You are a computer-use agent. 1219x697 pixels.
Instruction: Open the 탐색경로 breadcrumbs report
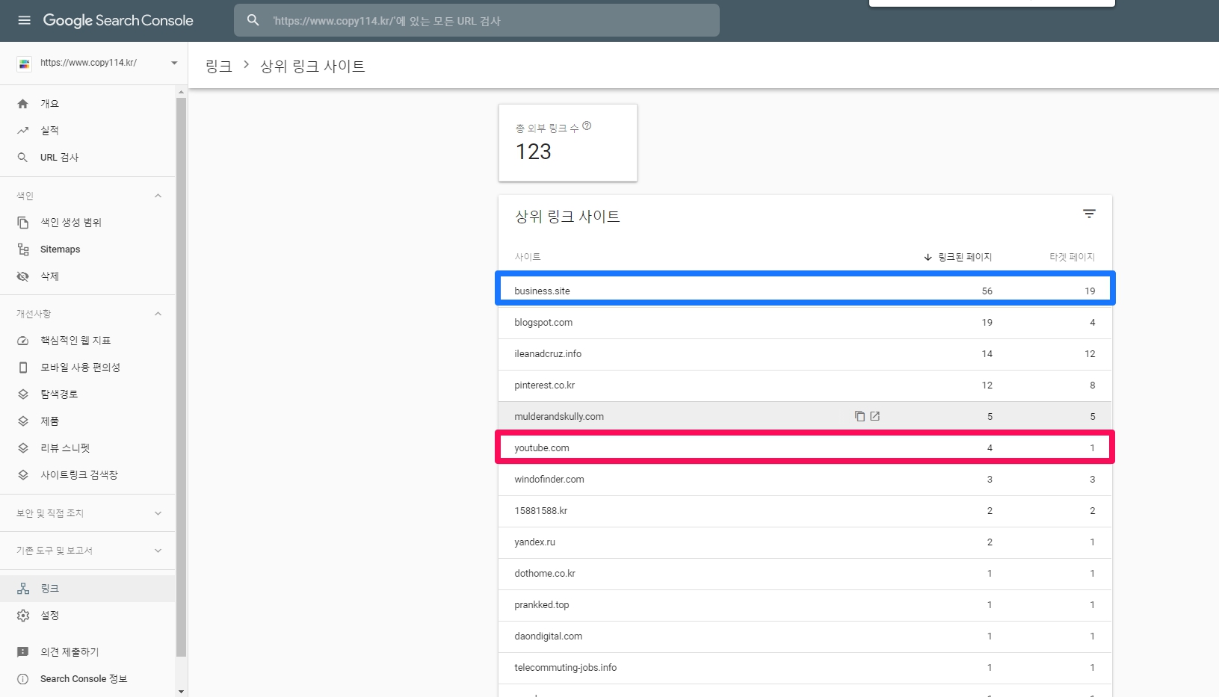point(87,394)
